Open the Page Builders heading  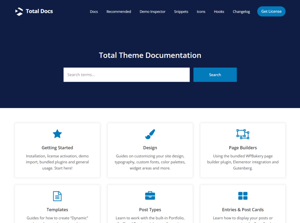tap(243, 148)
